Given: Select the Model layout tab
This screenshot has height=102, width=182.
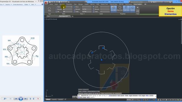Looking at the screenshot, I should [x=48, y=99].
